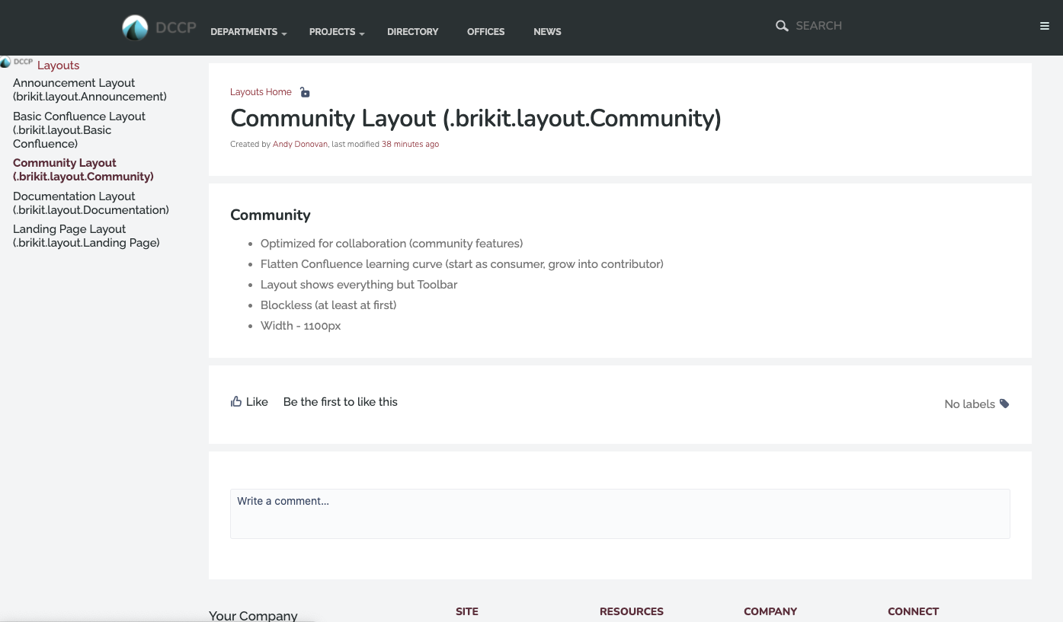Select Announcement Layout in sidebar

pos(89,90)
